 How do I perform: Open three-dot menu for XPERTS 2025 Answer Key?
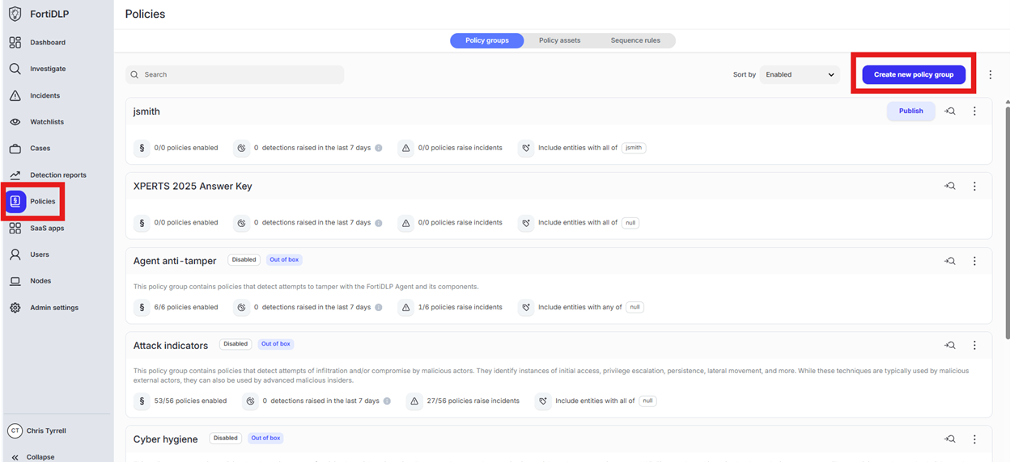click(974, 186)
